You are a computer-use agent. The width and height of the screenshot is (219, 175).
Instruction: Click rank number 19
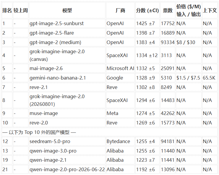tap(5, 160)
